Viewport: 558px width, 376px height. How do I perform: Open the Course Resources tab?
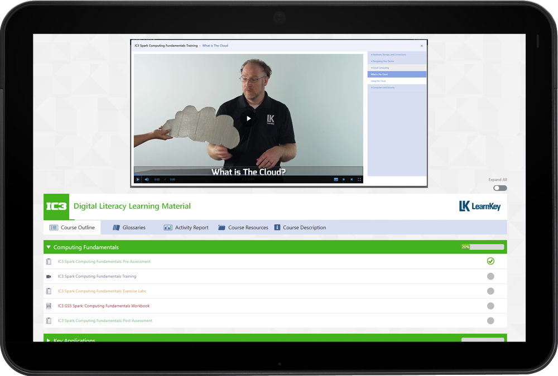coord(243,227)
